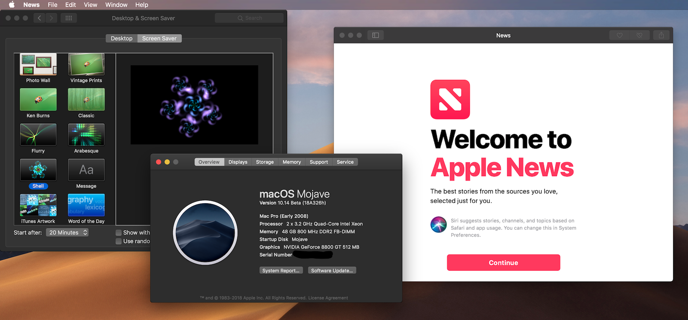
Task: Toggle the Show with clock checkbox
Action: (x=119, y=232)
